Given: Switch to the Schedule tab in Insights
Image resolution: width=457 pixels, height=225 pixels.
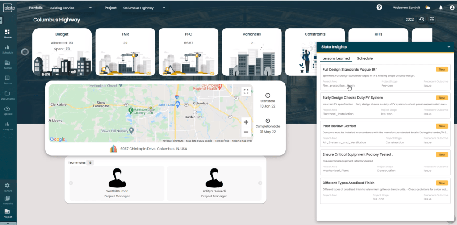Looking at the screenshot, I should pyautogui.click(x=365, y=58).
